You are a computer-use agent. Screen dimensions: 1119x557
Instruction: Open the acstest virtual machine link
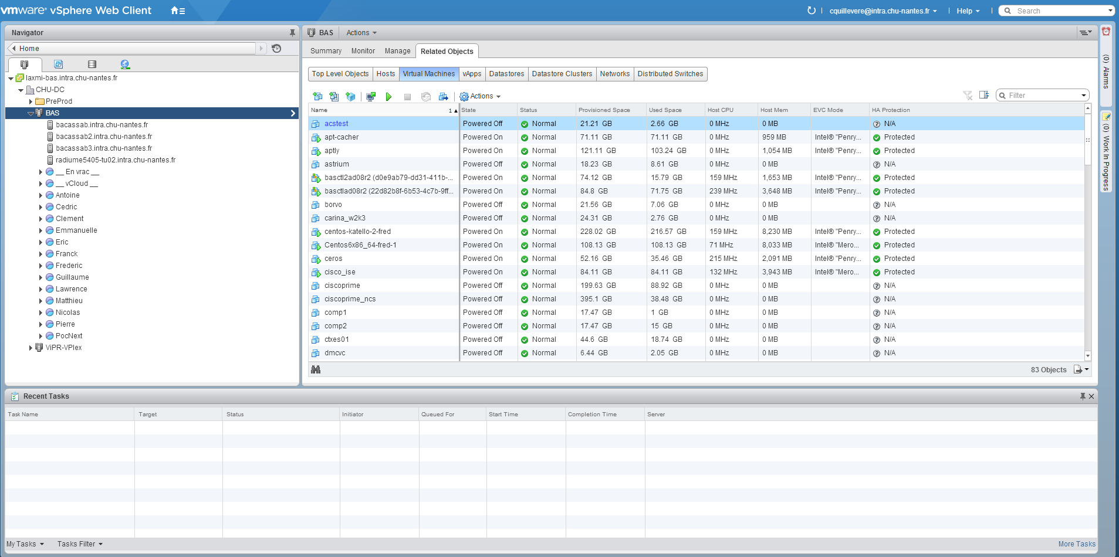point(336,124)
